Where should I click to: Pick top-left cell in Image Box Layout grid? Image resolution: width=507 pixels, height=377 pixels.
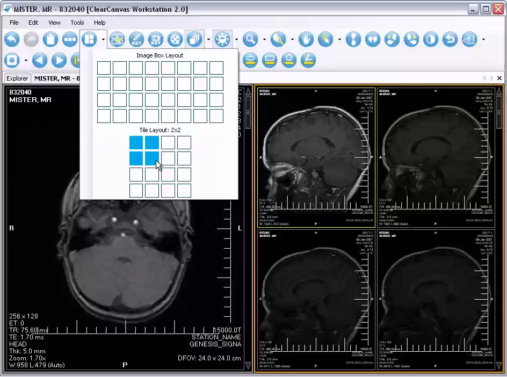[x=104, y=68]
